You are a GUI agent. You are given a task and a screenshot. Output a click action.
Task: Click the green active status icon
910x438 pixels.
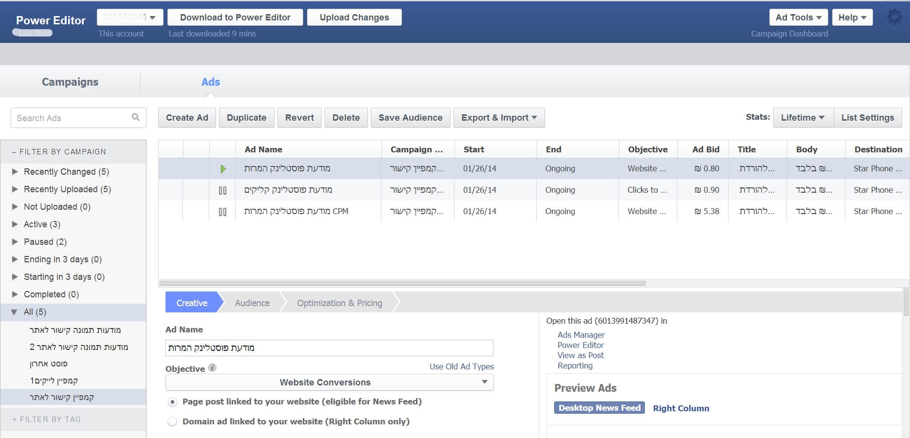coord(223,169)
